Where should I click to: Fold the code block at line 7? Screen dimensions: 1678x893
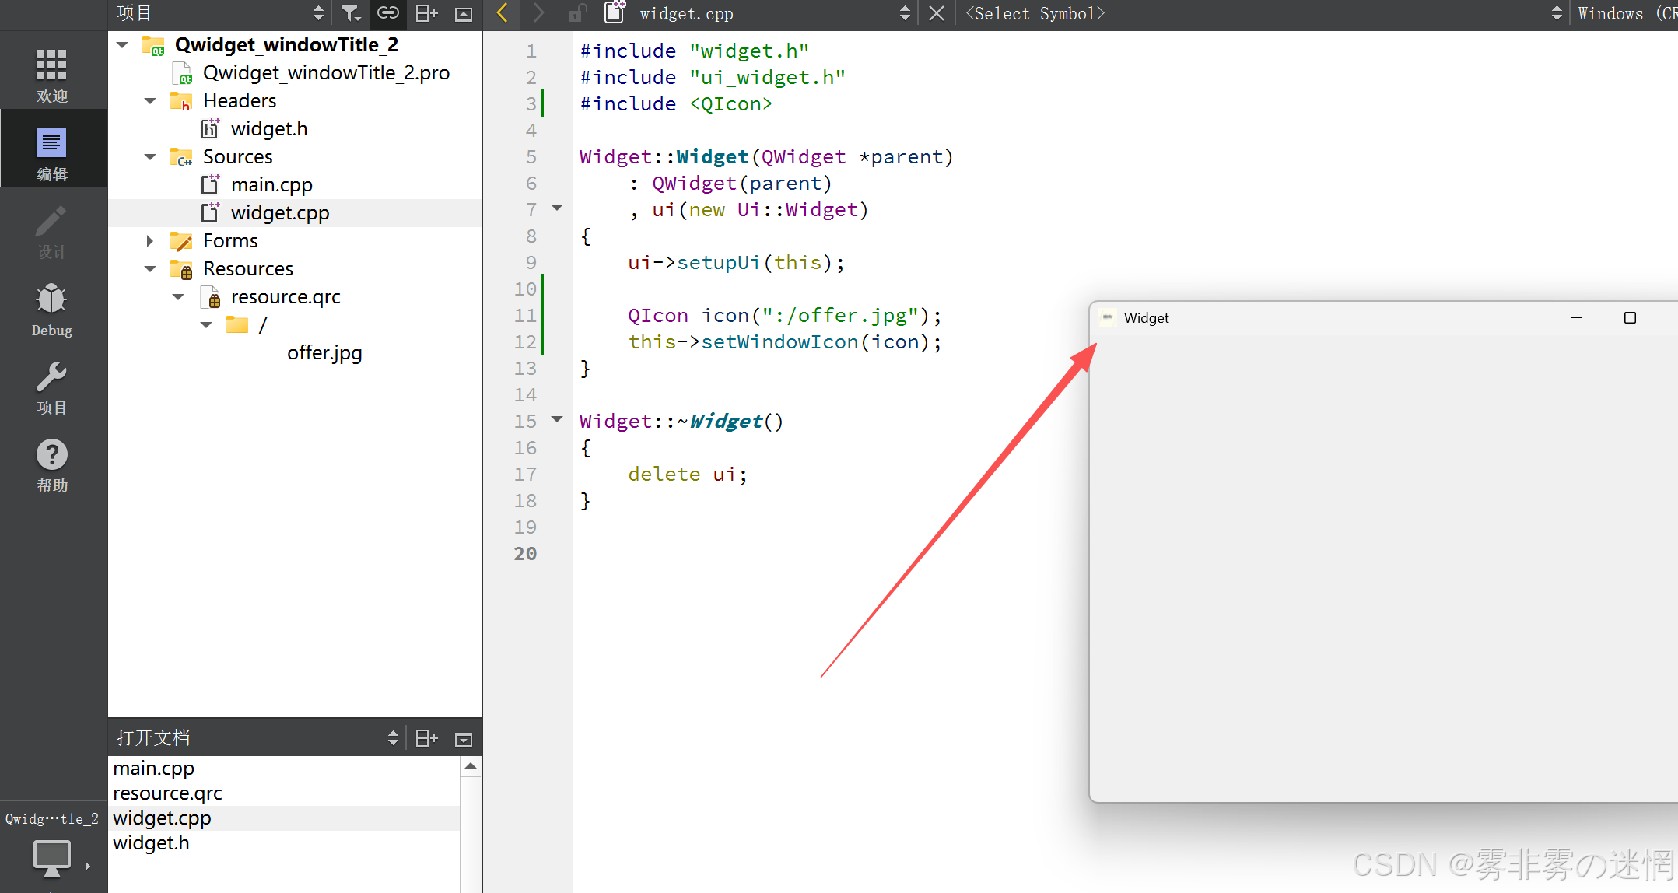click(557, 208)
